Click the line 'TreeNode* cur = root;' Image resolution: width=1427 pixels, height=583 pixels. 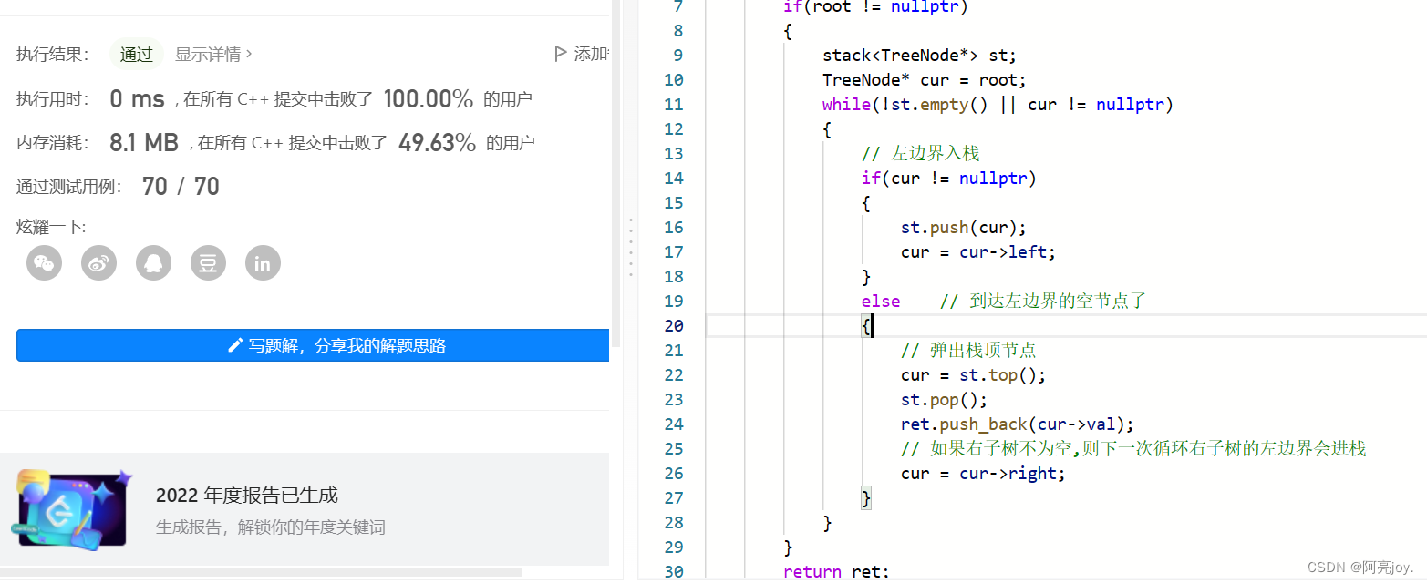tap(924, 80)
